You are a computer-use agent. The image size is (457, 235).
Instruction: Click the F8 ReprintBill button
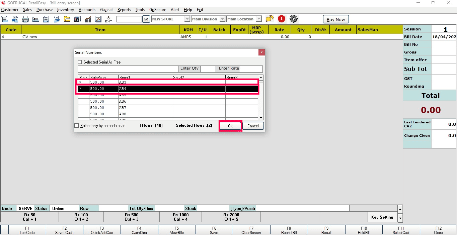[289, 230]
